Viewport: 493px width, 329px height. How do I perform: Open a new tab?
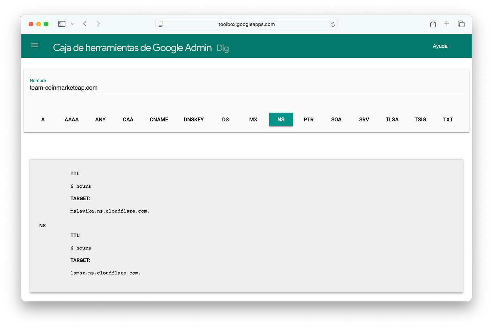[447, 24]
